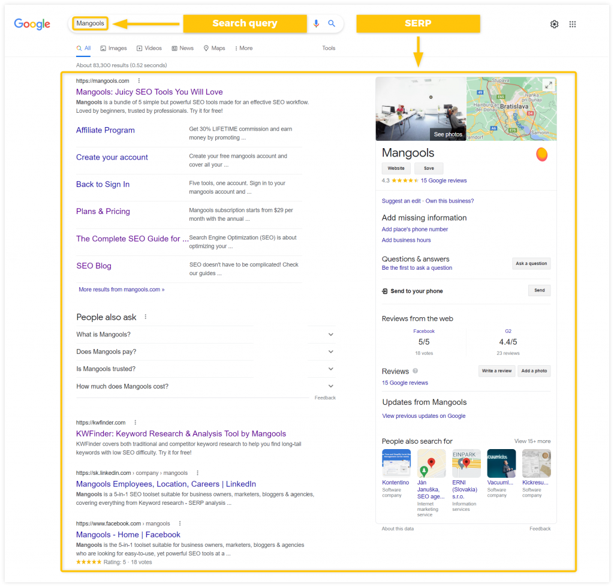Viewport: 614px width, 587px height.
Task: Click the info icon next to Reviews
Action: (414, 371)
